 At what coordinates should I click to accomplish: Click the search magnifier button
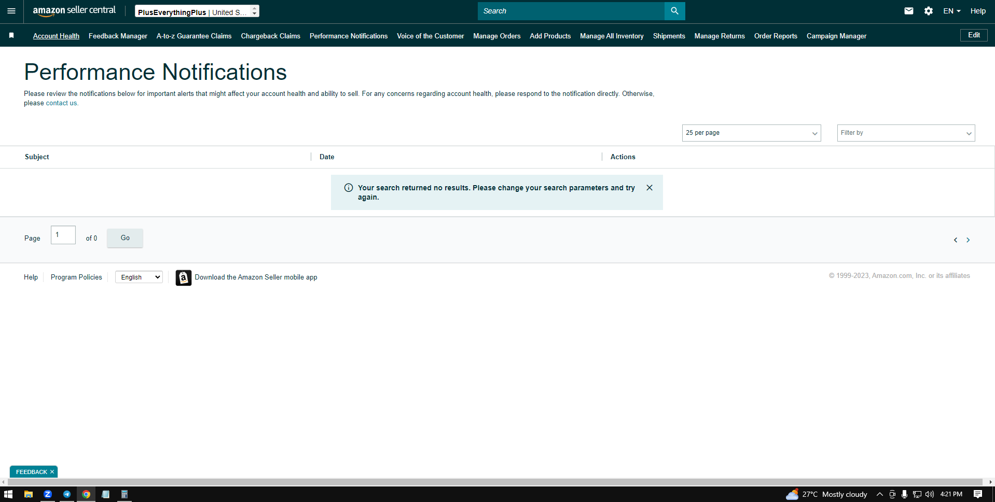[x=674, y=11]
